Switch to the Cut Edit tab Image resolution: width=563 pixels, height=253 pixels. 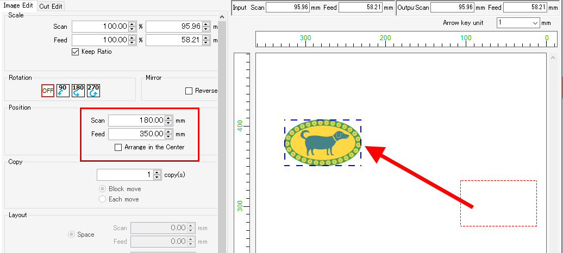coord(51,6)
